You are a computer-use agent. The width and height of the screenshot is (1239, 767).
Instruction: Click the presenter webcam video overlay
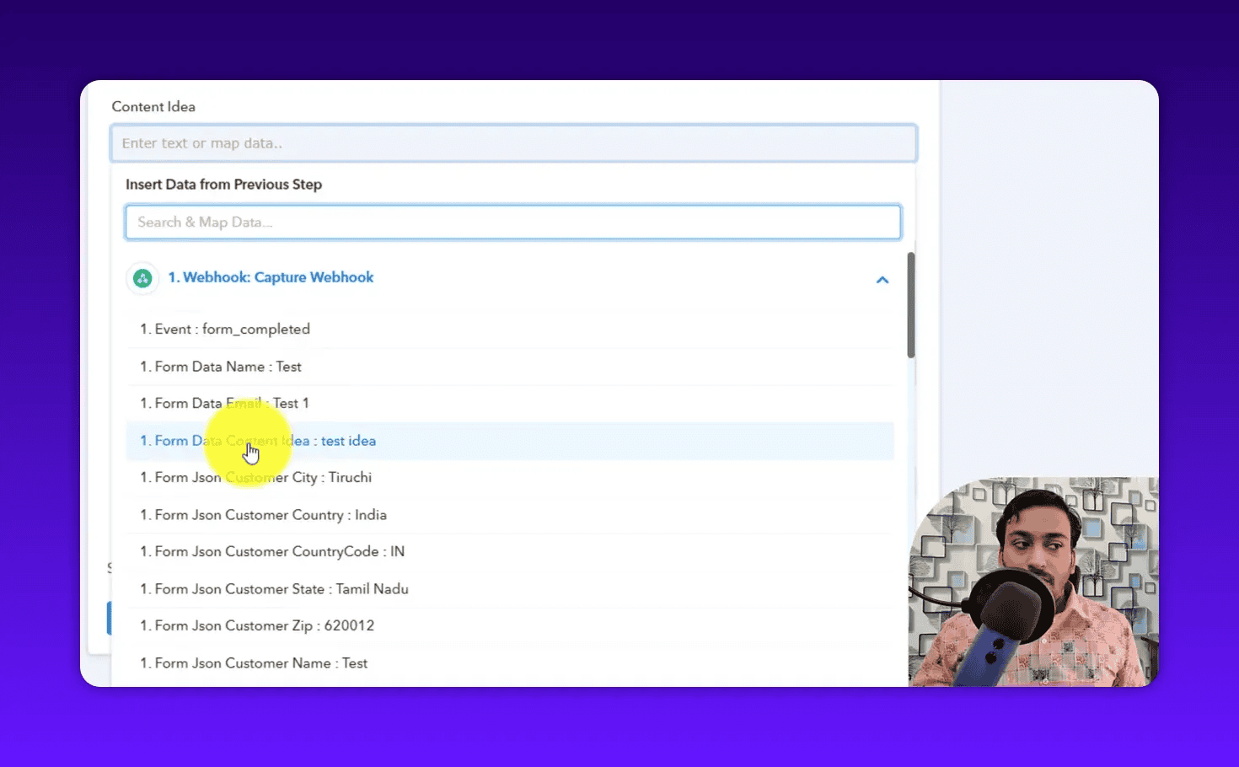1032,582
